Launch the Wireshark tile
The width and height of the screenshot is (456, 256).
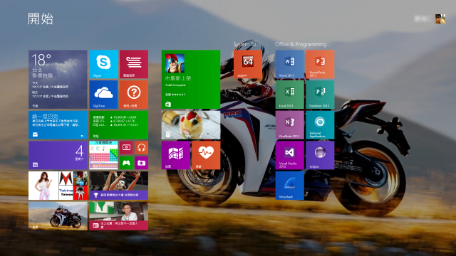pos(290,186)
